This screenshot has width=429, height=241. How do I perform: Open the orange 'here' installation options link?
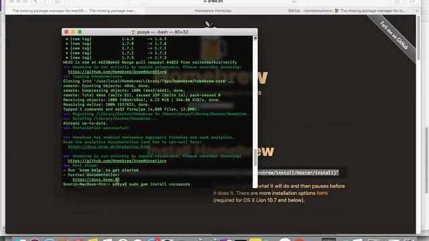(322, 193)
